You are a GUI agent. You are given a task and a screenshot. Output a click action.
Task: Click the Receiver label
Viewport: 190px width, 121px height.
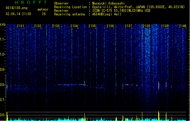pyautogui.click(x=61, y=11)
